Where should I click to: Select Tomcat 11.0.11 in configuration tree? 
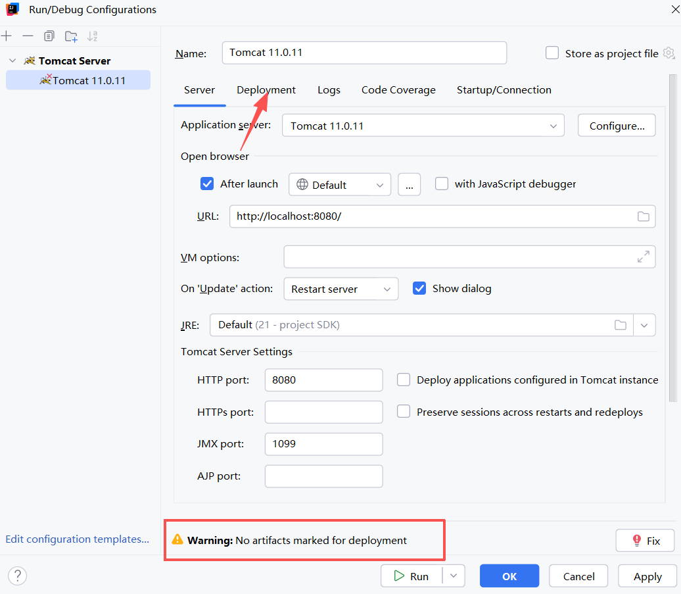[78, 80]
